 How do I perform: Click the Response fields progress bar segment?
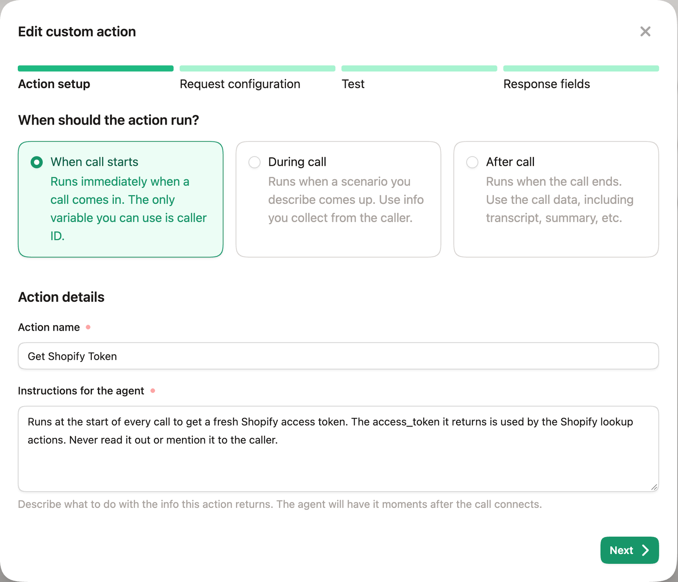coord(581,69)
